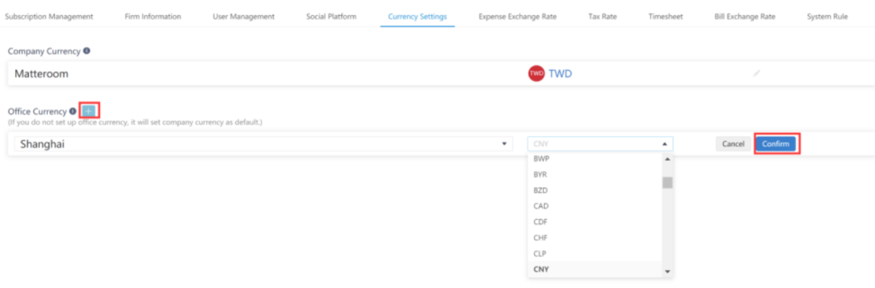875x288 pixels.
Task: Click the red TWD currency badge
Action: click(536, 73)
